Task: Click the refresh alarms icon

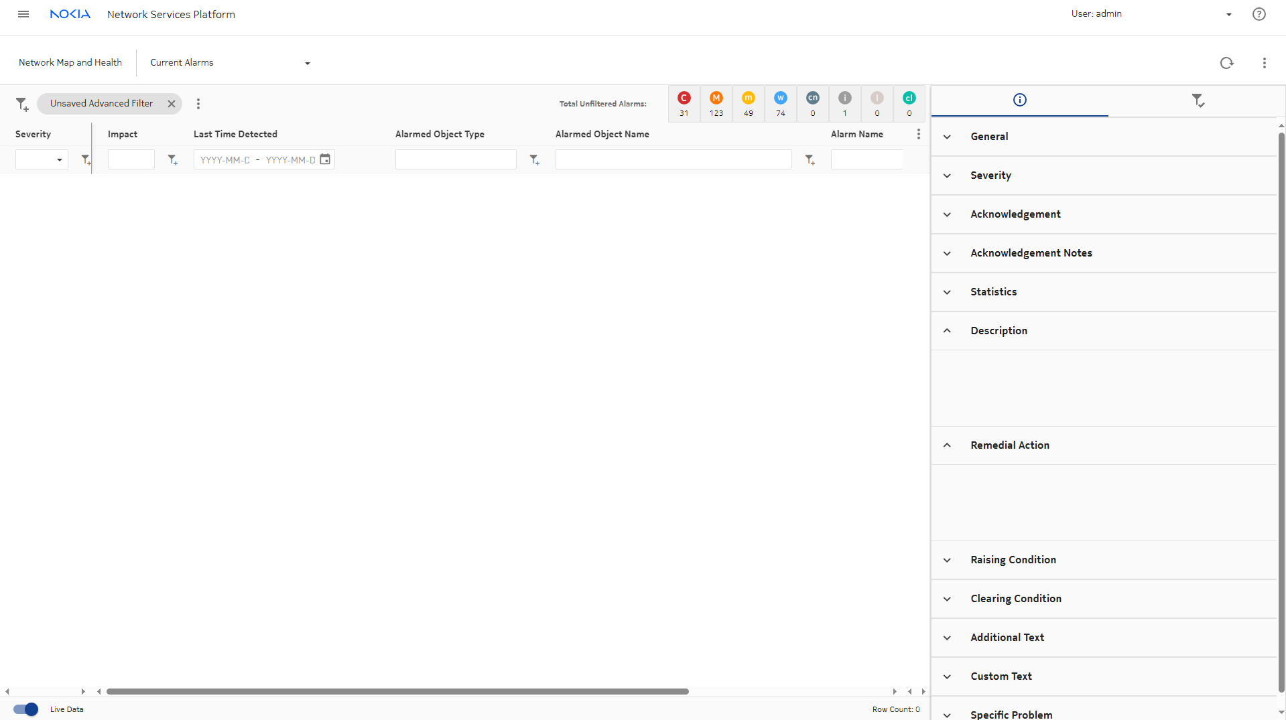Action: point(1226,63)
